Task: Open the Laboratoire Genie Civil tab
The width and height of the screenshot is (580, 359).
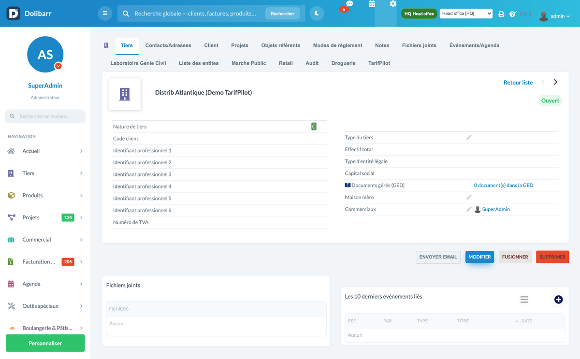Action: tap(138, 63)
